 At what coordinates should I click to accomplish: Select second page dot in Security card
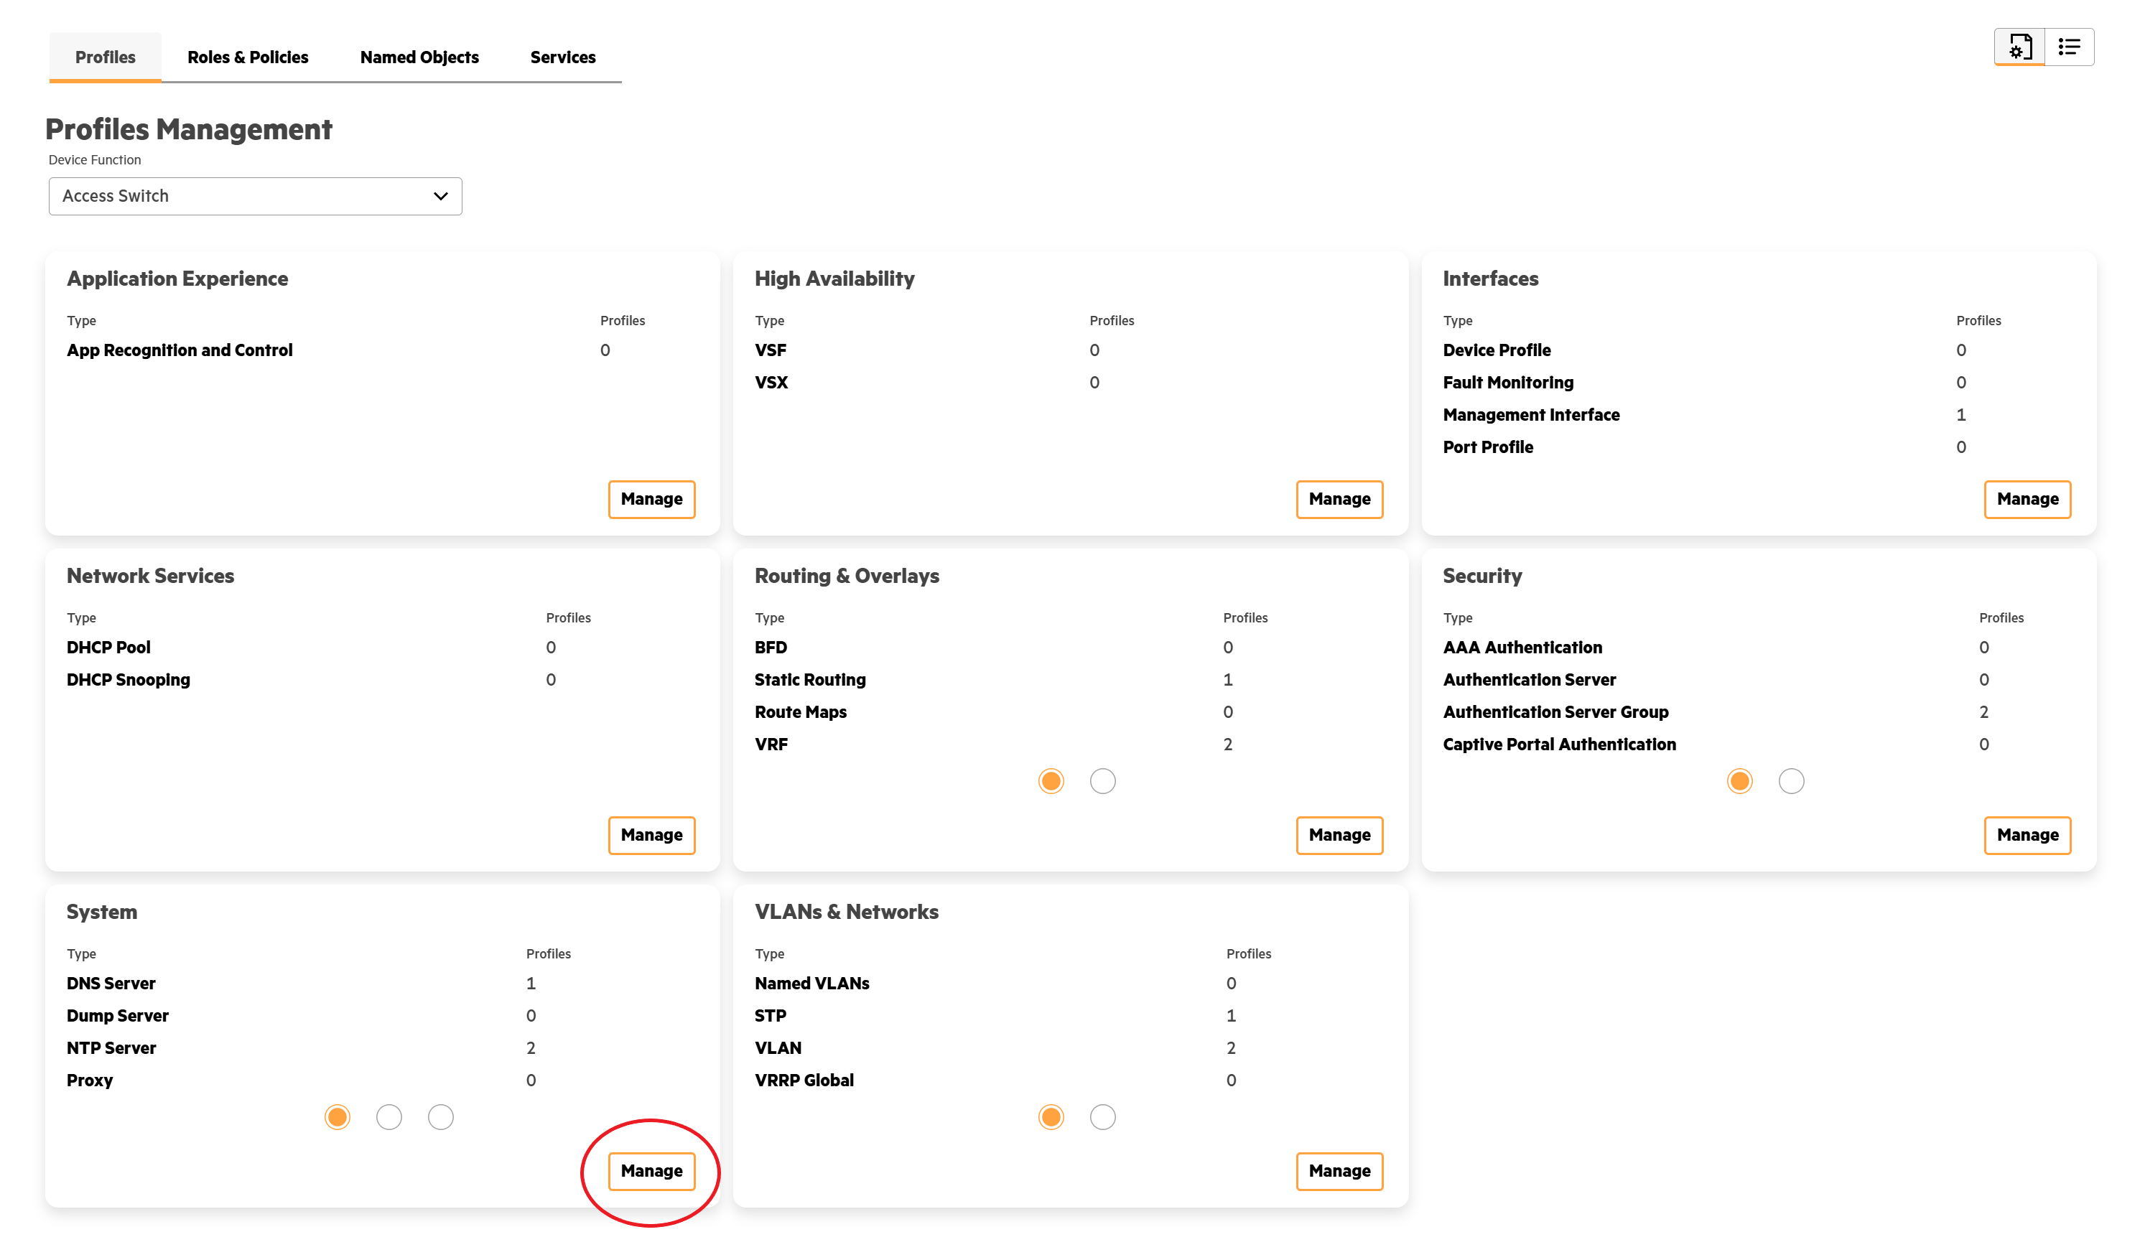click(x=1790, y=780)
